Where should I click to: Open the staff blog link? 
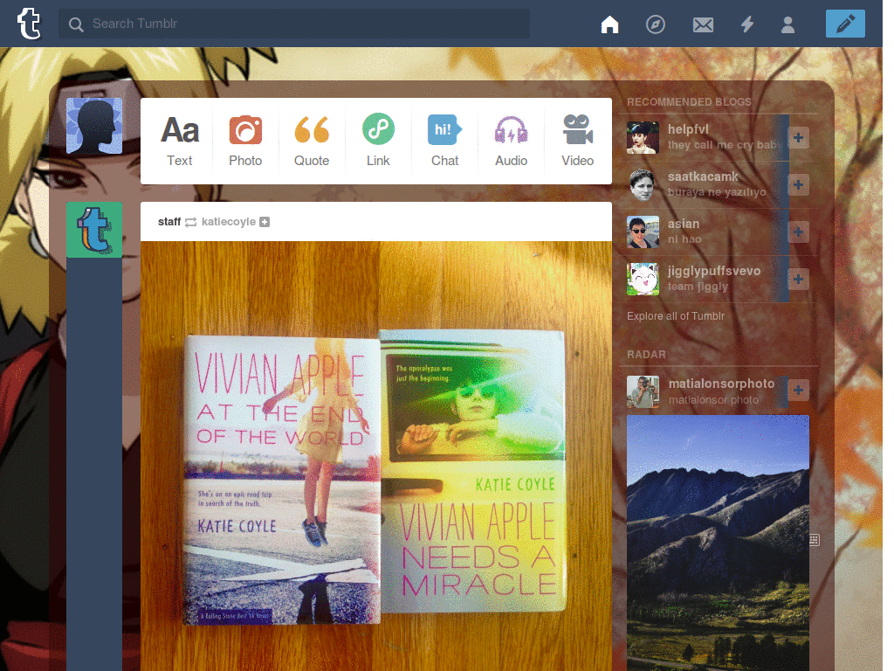169,221
